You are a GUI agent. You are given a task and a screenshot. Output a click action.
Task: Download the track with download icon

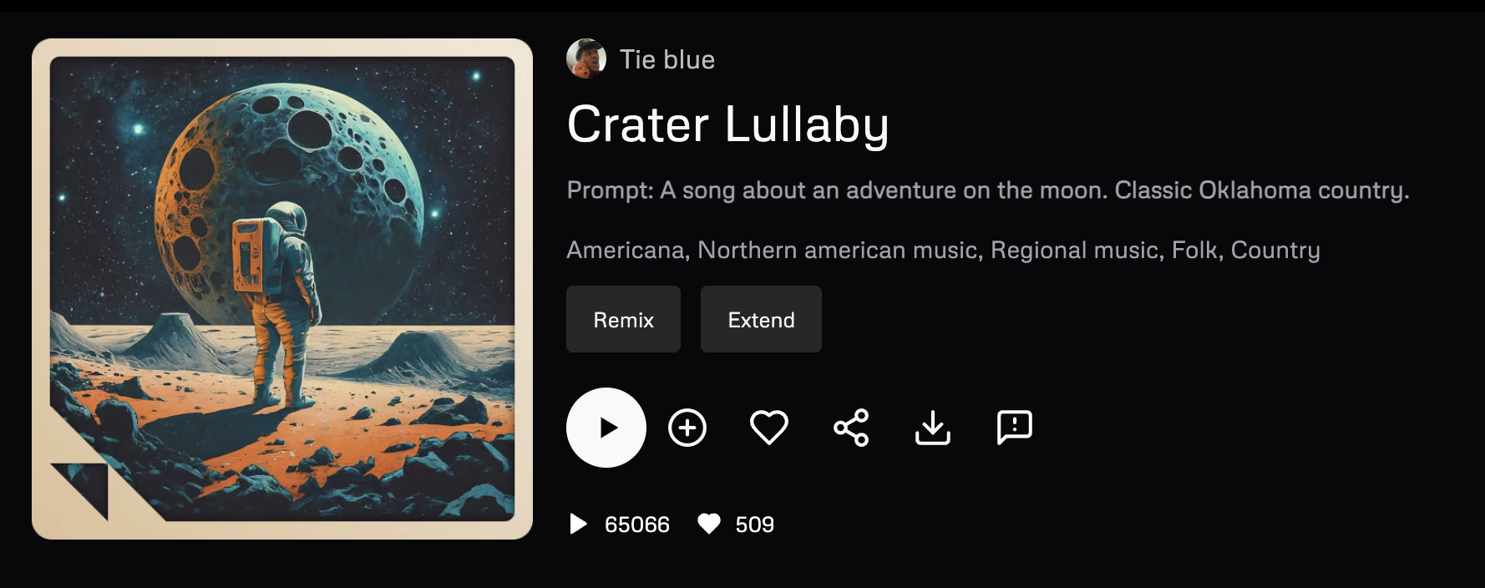coord(933,428)
